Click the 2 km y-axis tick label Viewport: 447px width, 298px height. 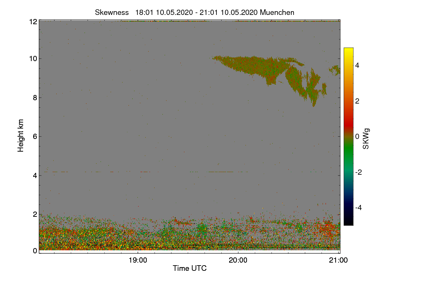(35, 214)
